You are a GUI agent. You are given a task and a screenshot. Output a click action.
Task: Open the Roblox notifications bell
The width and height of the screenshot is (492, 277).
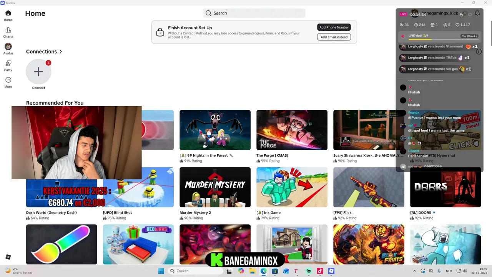[477, 13]
